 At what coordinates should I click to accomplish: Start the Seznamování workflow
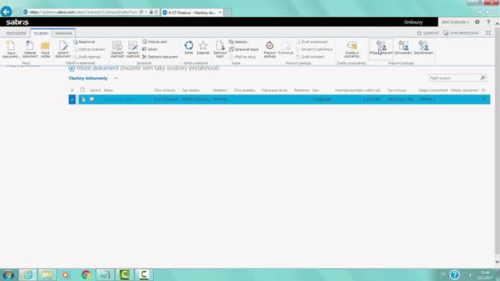423,48
